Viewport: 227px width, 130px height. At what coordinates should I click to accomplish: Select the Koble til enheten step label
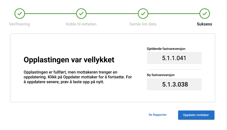click(81, 24)
